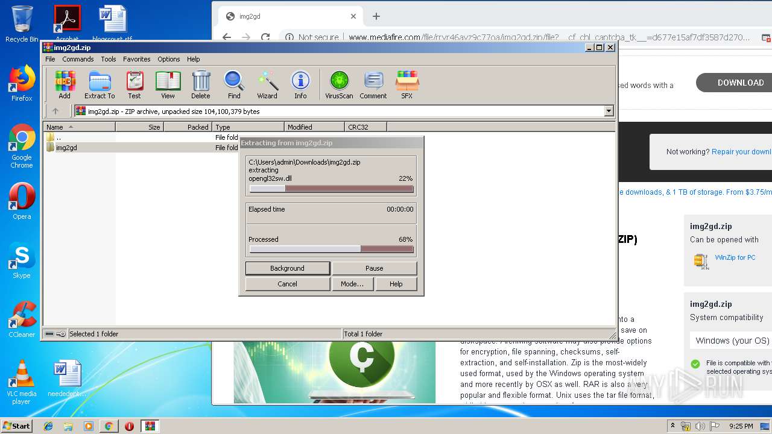Image resolution: width=772 pixels, height=434 pixels.
Task: Sort by the Size column header
Action: tap(139, 127)
